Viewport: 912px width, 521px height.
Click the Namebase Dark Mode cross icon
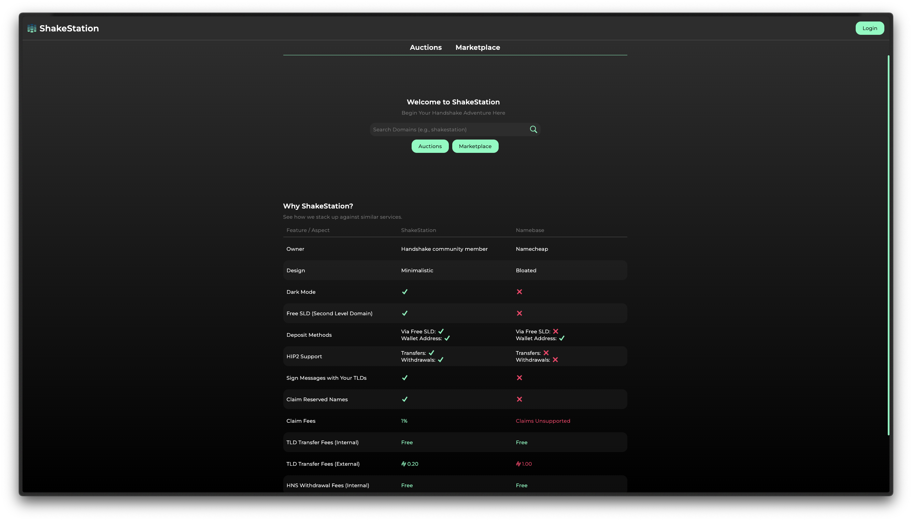point(519,292)
